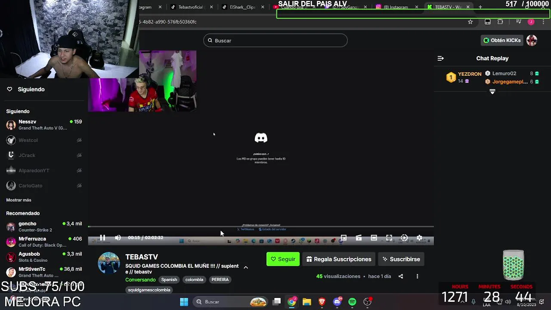Bookmark page with the star icon
The height and width of the screenshot is (310, 551).
471,22
